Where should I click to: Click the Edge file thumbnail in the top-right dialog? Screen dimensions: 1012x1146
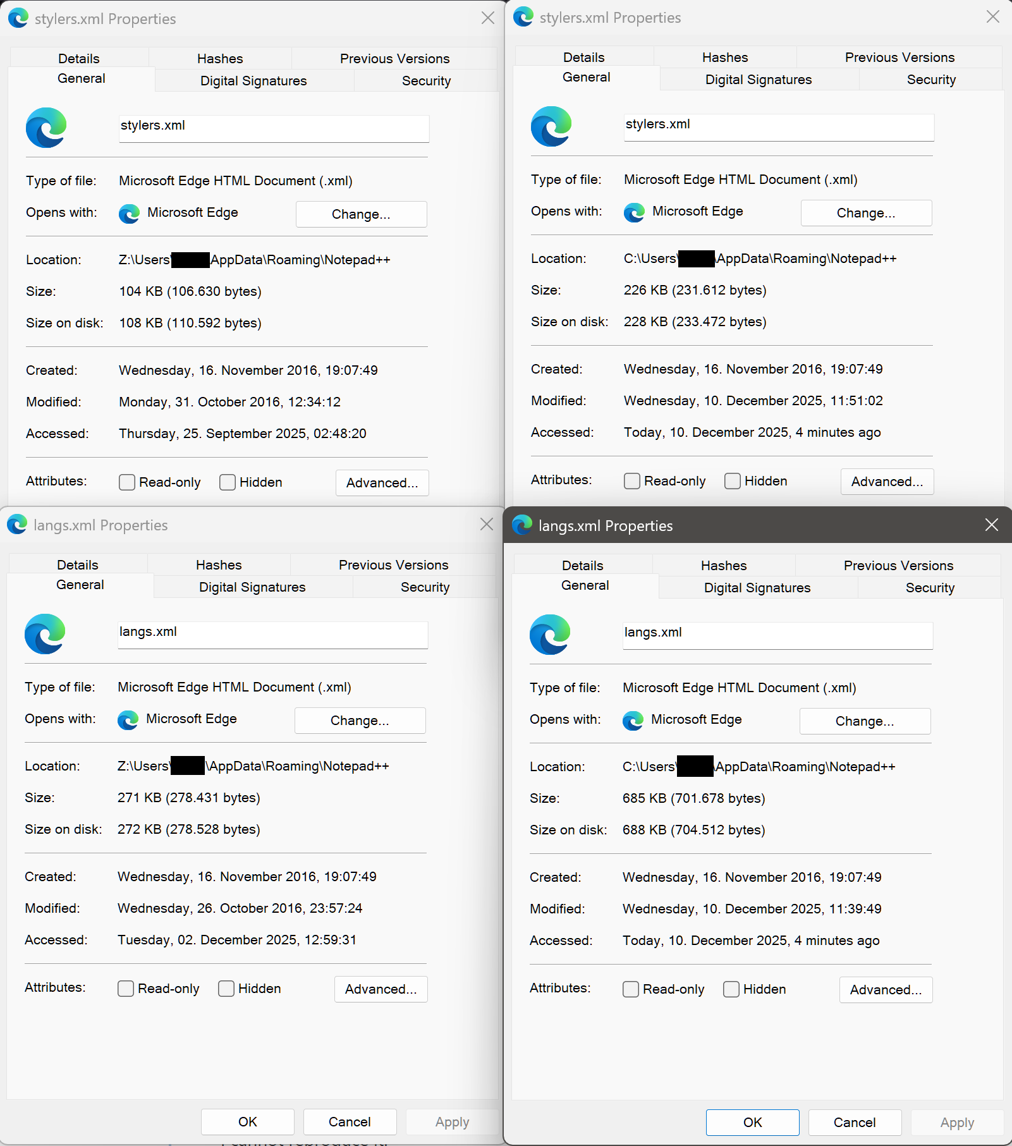550,127
